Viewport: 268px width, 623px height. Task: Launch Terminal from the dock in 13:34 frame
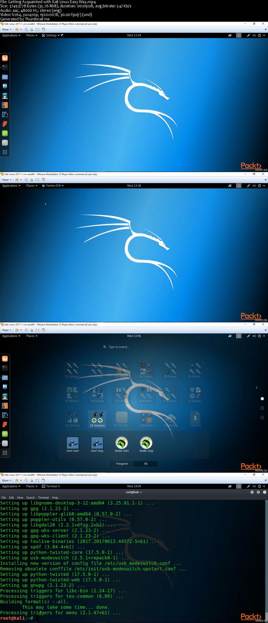(x=5, y=67)
